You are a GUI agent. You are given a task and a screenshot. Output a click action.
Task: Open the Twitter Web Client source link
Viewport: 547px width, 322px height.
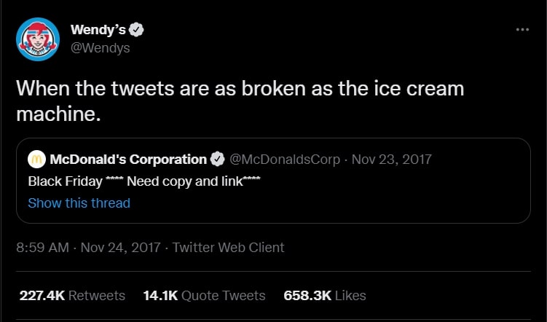(x=228, y=247)
